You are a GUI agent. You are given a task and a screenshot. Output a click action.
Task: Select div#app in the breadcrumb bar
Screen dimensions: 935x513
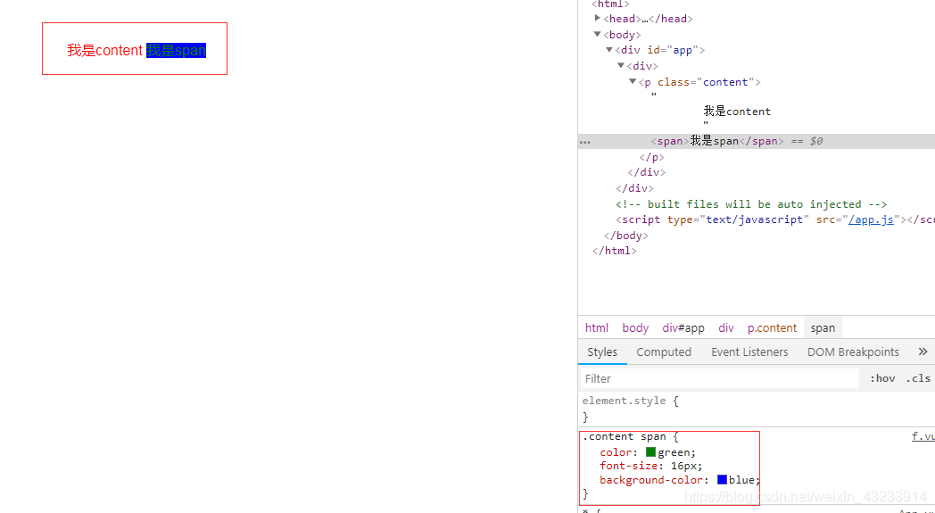click(683, 328)
